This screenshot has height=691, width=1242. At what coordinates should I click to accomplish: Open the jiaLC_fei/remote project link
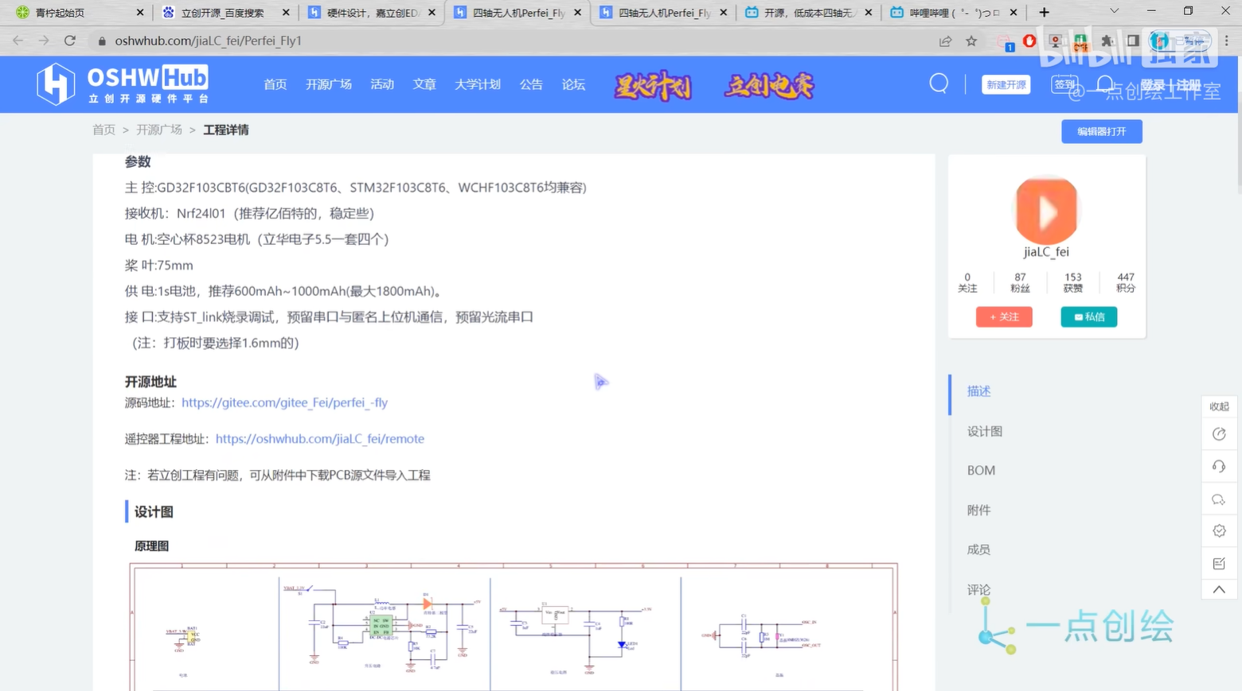[320, 439]
